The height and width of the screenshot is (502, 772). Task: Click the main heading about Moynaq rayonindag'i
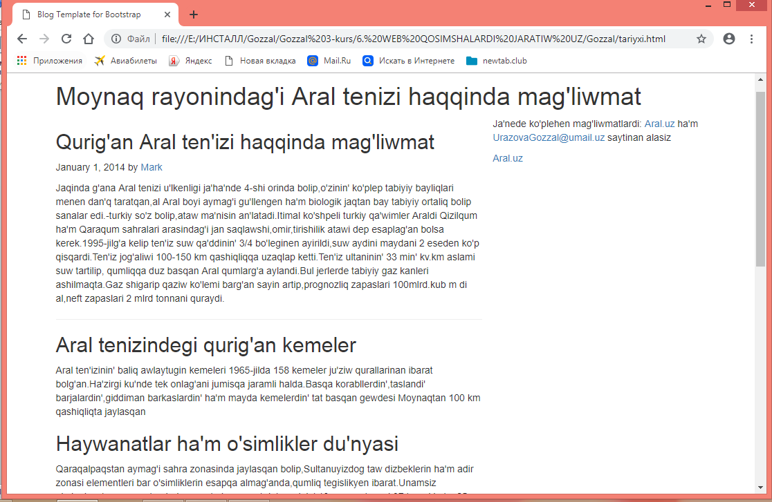pyautogui.click(x=349, y=97)
